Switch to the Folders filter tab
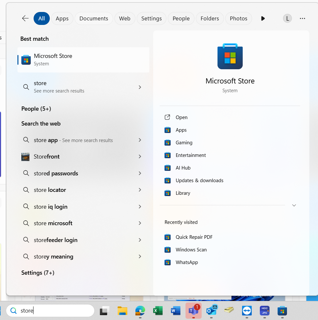318x320 pixels. pyautogui.click(x=210, y=18)
